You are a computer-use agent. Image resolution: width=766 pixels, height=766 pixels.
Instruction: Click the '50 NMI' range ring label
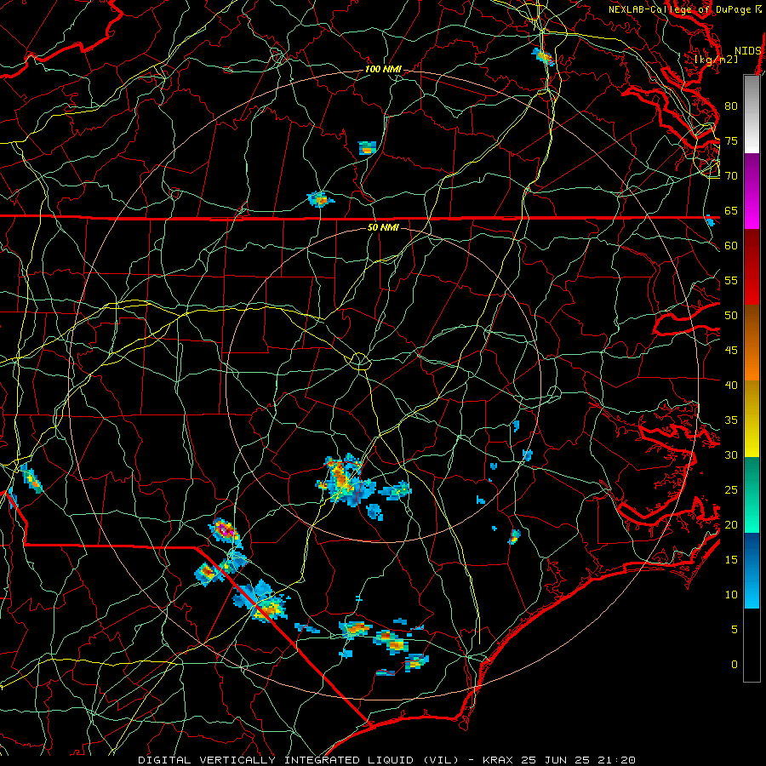click(383, 227)
